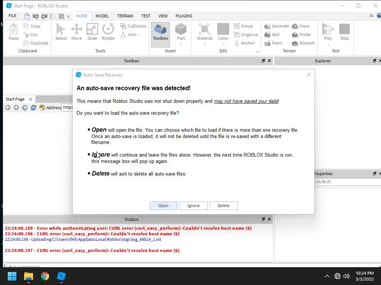Close the Auto-Save Recovery dialog
381x285 pixels.
pyautogui.click(x=308, y=75)
